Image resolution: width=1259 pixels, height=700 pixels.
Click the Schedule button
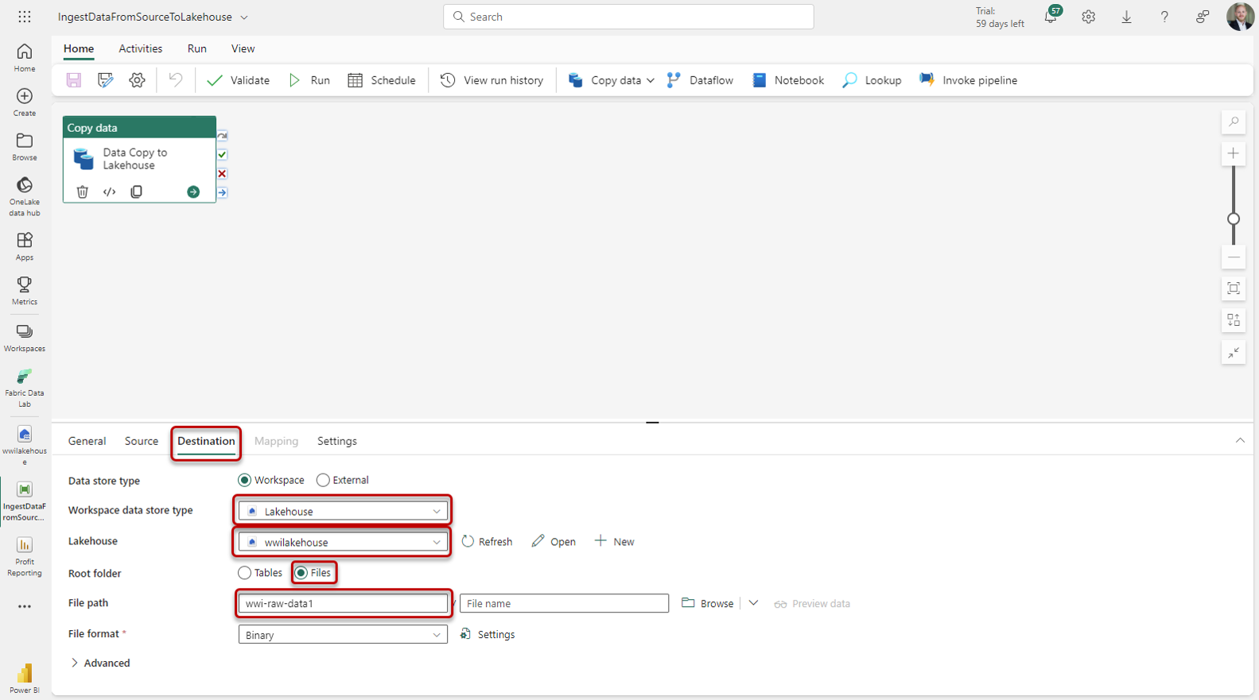(x=382, y=80)
